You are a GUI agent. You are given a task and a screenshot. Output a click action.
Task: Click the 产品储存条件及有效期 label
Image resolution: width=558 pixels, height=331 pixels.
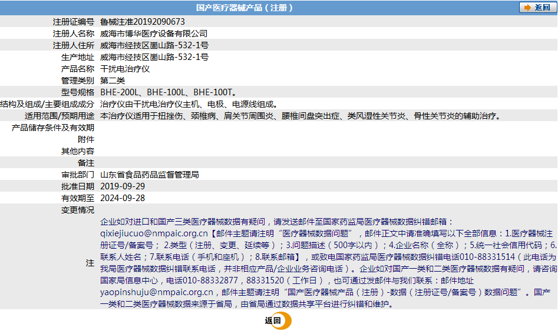(53, 128)
